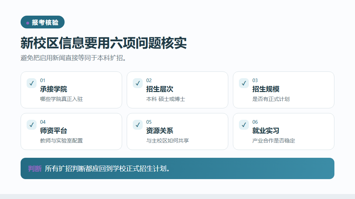Click the purple dot in 报考核验 badge
Screen dimensions: 355x199
28,23
